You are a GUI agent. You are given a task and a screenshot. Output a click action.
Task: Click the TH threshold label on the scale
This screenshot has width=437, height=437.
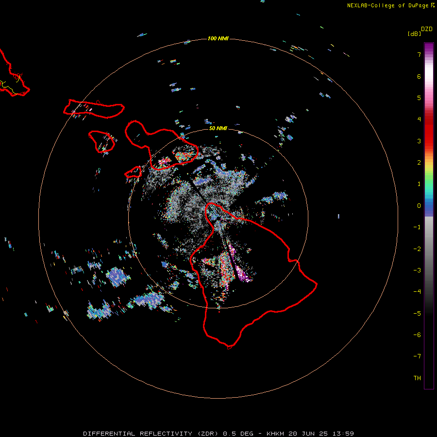click(x=417, y=378)
